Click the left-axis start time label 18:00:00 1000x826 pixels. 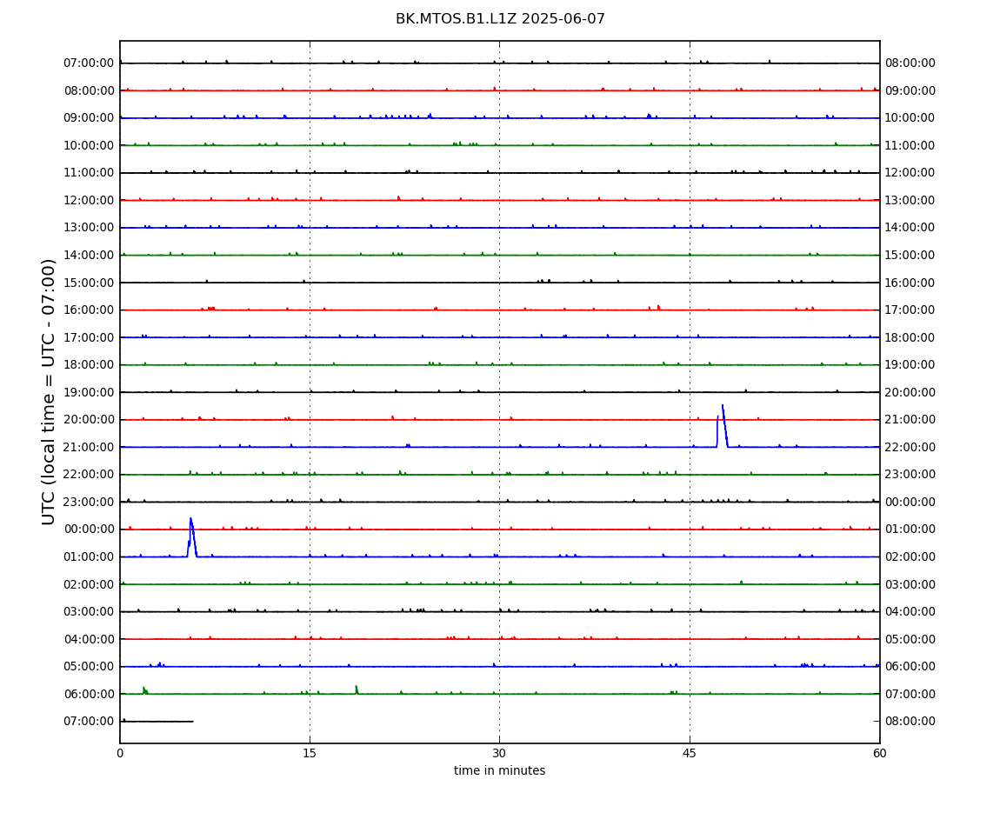point(90,365)
